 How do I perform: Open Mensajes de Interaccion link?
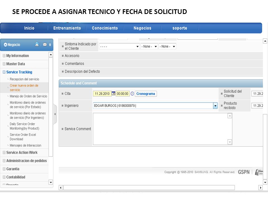(x=25, y=145)
